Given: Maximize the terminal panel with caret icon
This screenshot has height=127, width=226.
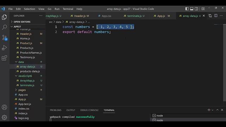Looking at the screenshot, I should (x=218, y=110).
